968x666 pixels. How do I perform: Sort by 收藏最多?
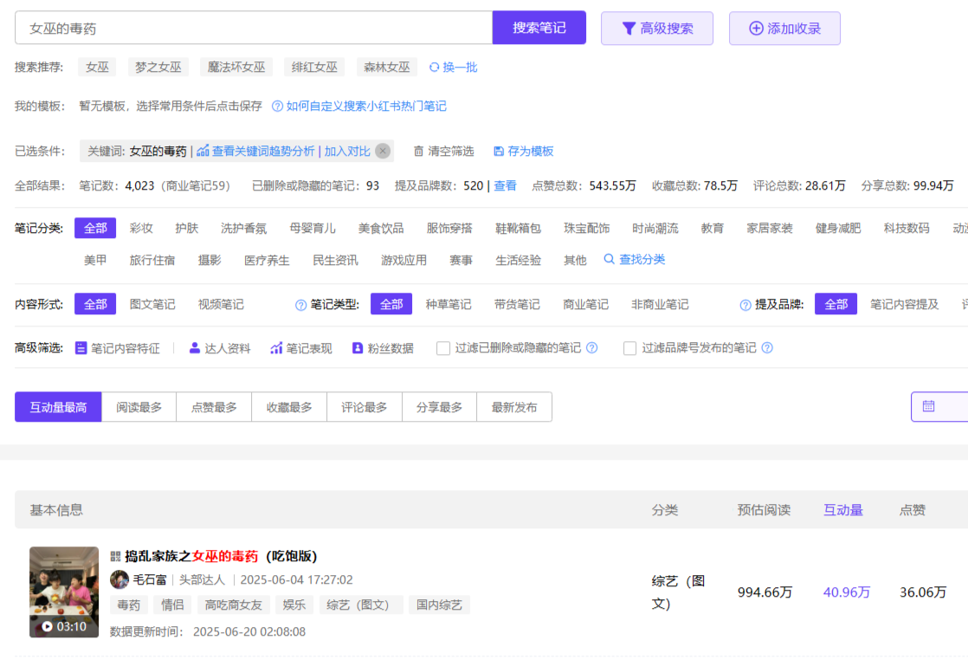coord(289,407)
